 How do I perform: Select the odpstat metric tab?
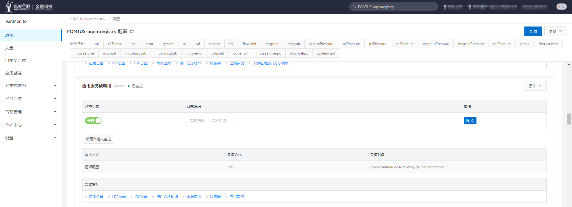coord(218,53)
